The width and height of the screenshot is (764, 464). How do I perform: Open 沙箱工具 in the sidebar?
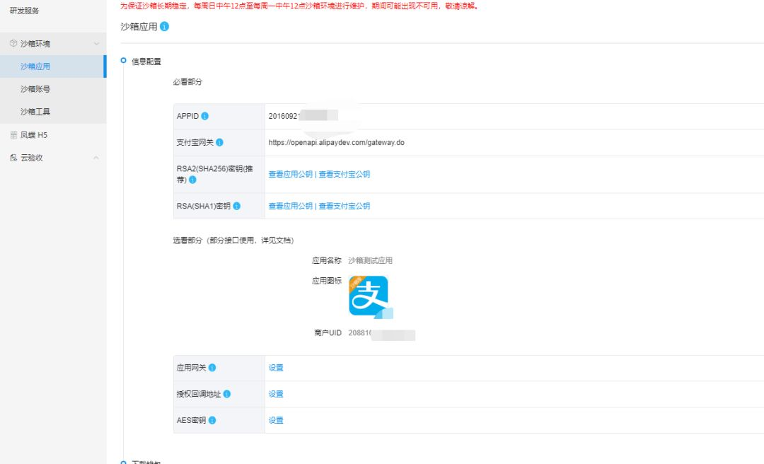[x=35, y=112]
